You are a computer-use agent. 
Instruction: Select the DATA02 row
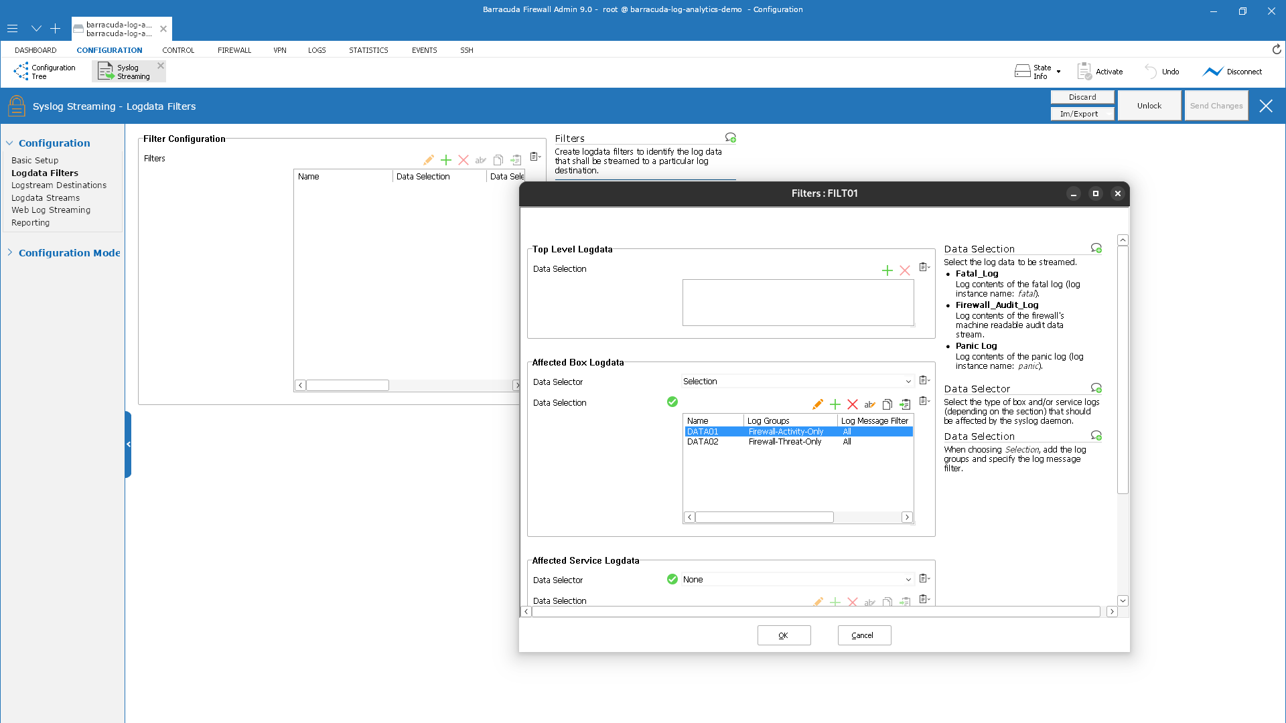pyautogui.click(x=798, y=442)
